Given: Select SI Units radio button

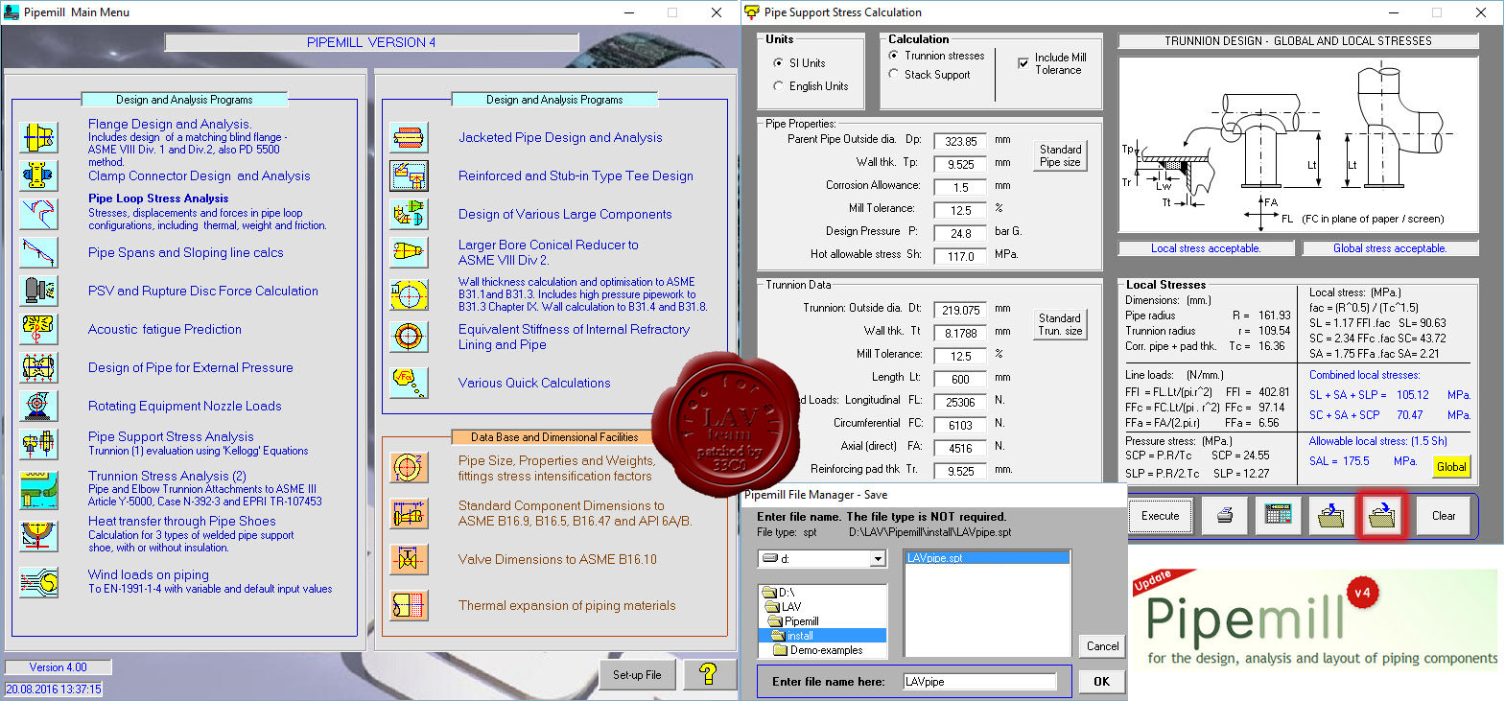Looking at the screenshot, I should coord(778,63).
